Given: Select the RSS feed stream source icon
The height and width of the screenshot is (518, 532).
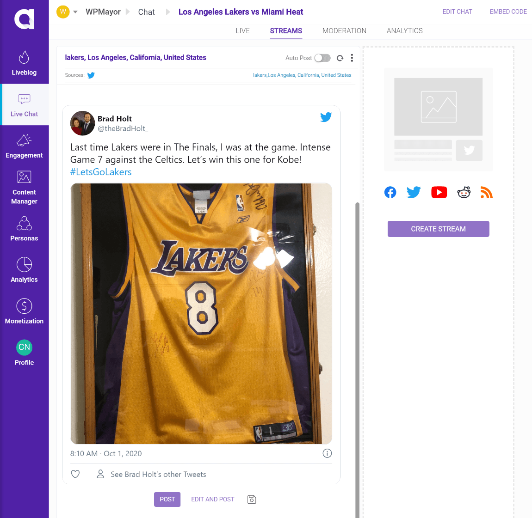Looking at the screenshot, I should [487, 192].
